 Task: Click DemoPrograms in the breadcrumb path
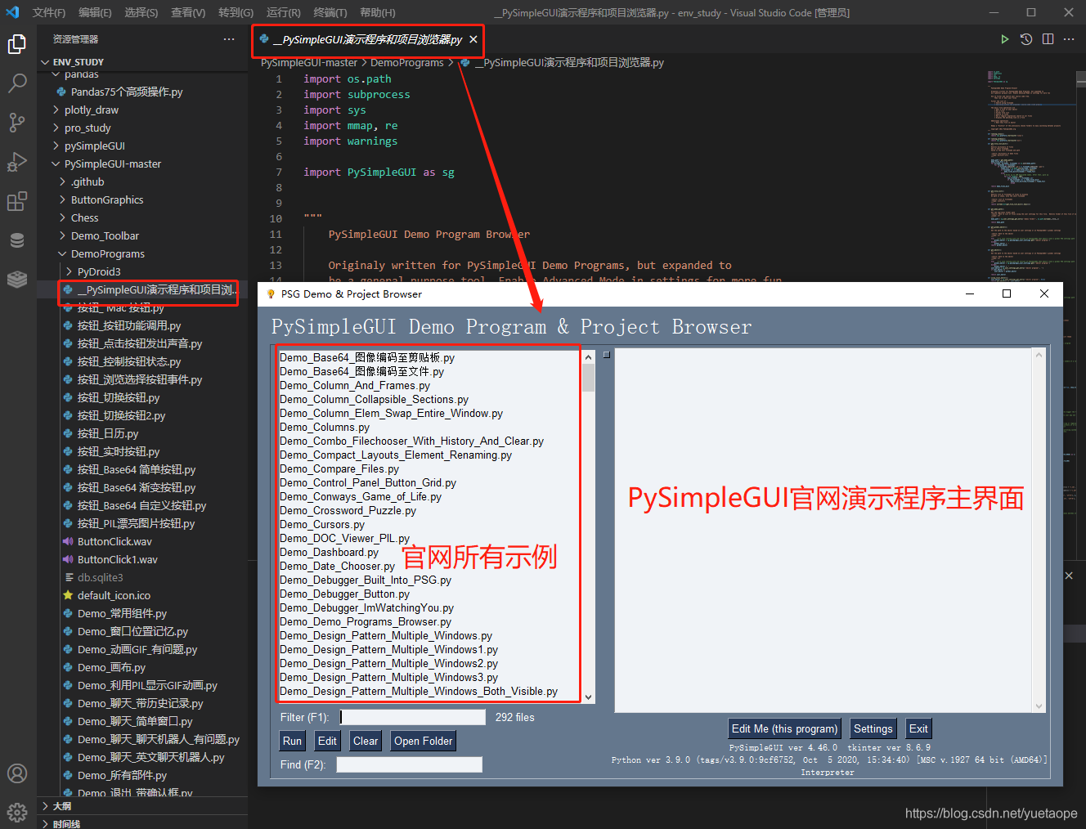pos(406,62)
